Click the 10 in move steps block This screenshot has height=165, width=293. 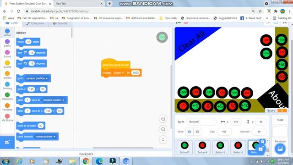28,42
